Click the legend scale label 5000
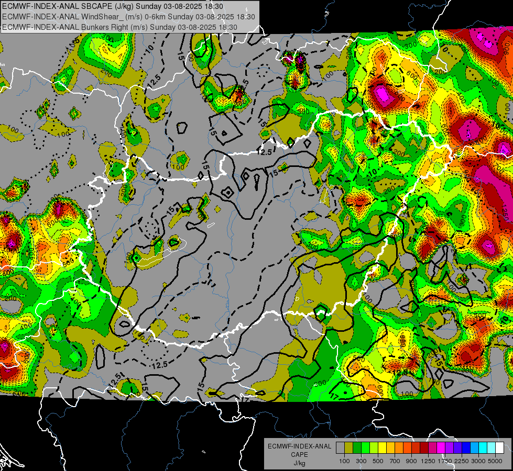The image size is (513, 471). click(495, 461)
